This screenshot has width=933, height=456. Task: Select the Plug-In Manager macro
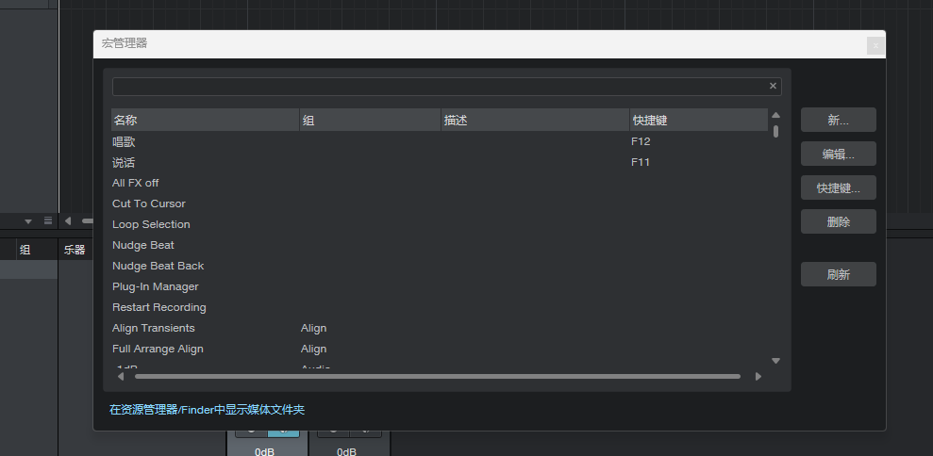pyautogui.click(x=439, y=286)
